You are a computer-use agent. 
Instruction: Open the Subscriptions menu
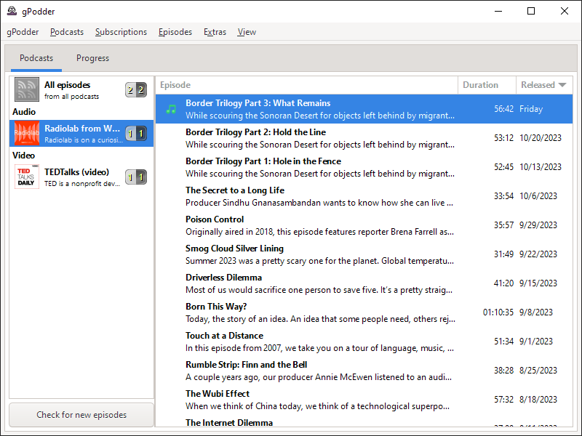click(x=121, y=32)
